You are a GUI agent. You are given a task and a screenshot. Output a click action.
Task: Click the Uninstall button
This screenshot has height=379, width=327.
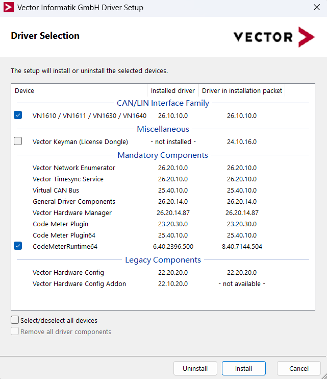coord(195,368)
